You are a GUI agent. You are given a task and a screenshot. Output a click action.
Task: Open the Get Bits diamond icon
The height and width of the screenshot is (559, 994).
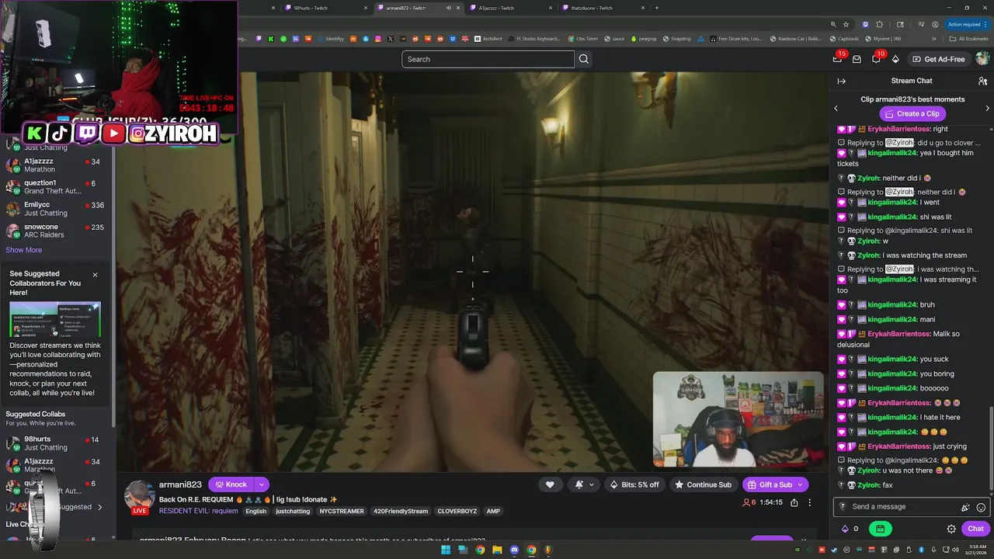pos(895,59)
